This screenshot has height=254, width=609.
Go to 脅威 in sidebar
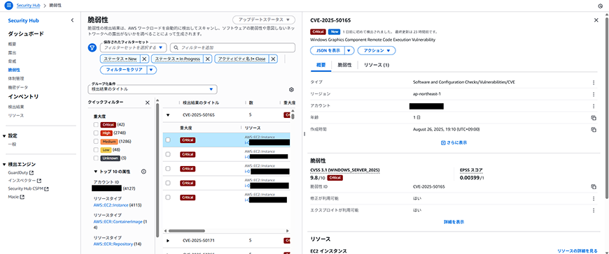coord(12,61)
